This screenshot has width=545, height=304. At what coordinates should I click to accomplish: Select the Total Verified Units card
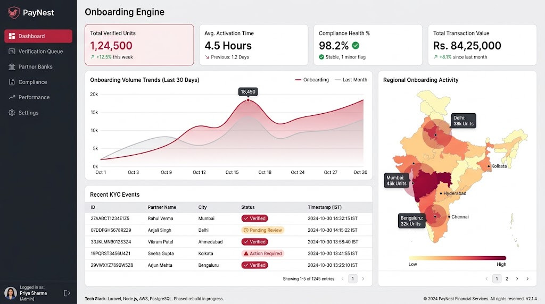click(x=139, y=45)
